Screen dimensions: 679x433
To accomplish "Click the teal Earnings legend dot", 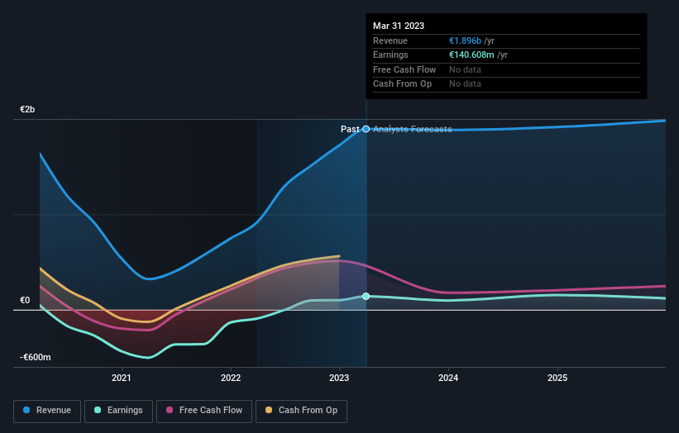I will pos(98,410).
